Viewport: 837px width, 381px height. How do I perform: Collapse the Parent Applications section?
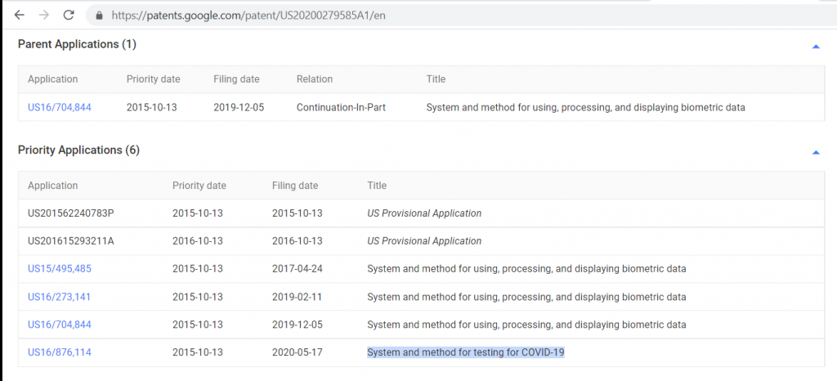pos(816,47)
